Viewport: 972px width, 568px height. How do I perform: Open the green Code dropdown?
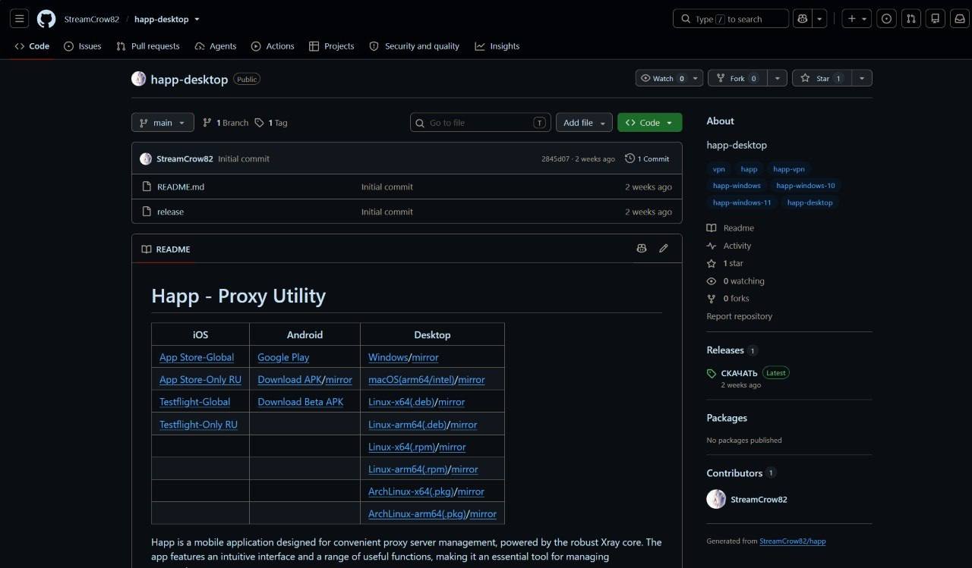point(650,123)
